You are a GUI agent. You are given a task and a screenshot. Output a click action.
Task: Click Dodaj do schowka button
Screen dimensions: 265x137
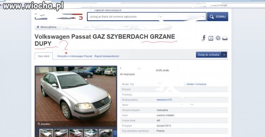point(208,55)
